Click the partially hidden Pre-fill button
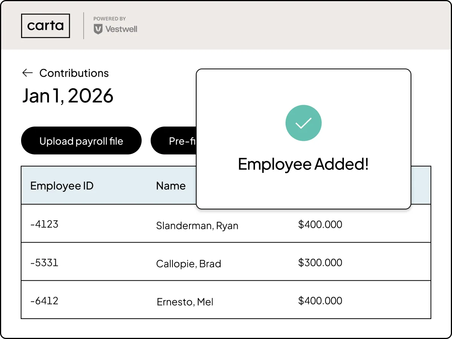Image resolution: width=452 pixels, height=339 pixels. pyautogui.click(x=174, y=141)
